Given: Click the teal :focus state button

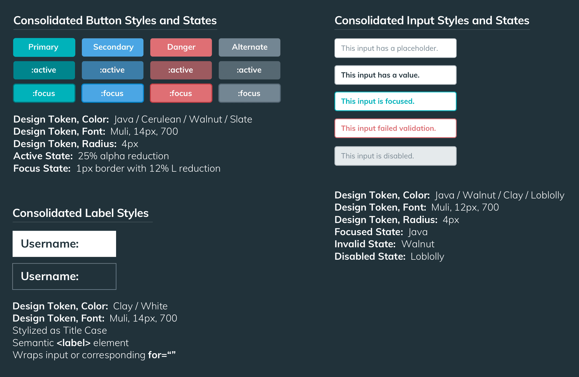Looking at the screenshot, I should [44, 93].
